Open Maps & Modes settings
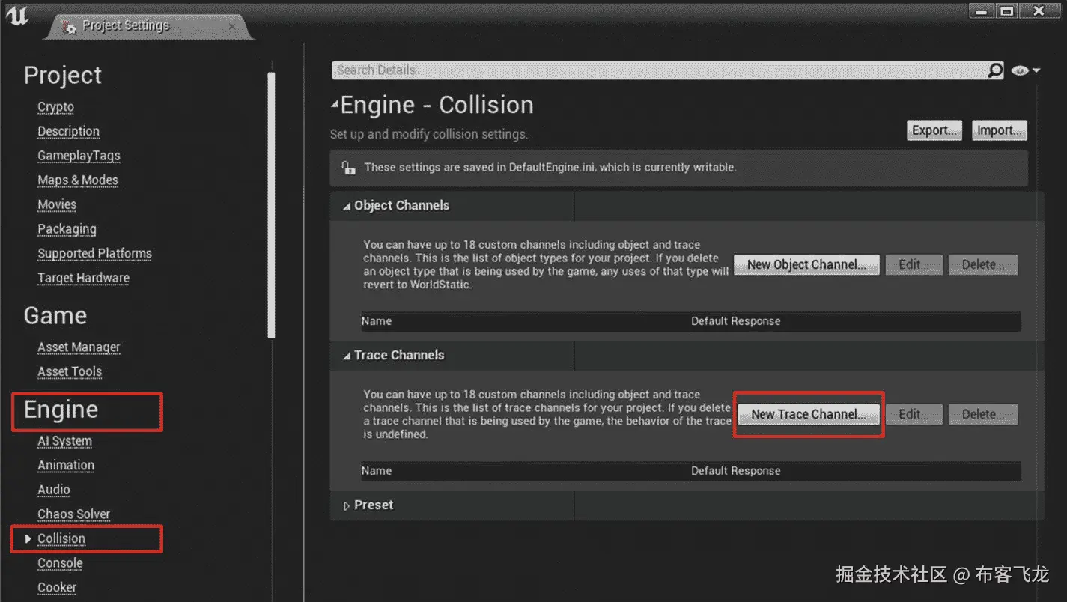Image resolution: width=1067 pixels, height=602 pixels. (78, 180)
